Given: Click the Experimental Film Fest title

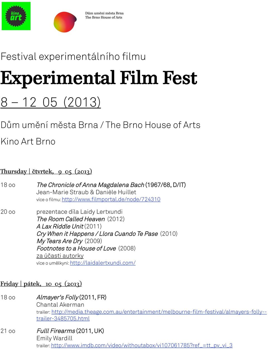Looking at the screenshot, I should click(99, 78).
